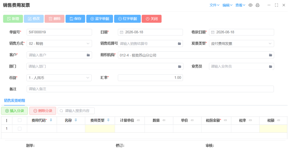Click the 修改 button
This screenshot has height=149, width=288.
(34, 19)
